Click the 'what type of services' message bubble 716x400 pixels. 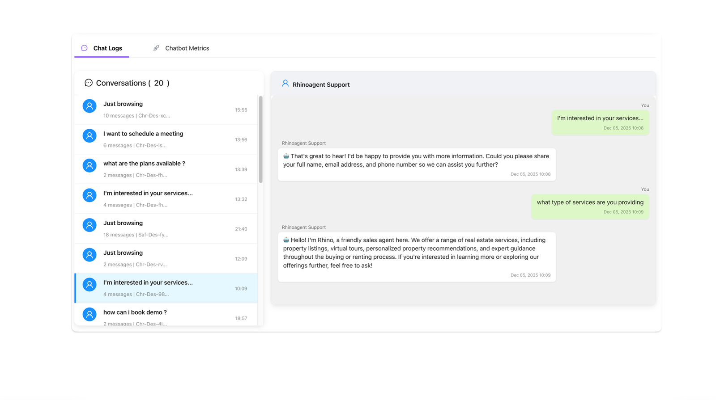point(590,206)
